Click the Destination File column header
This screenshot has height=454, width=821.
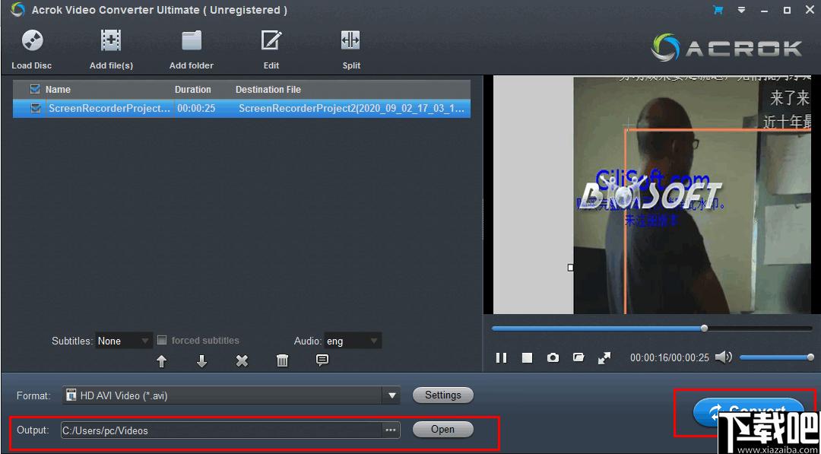[268, 90]
